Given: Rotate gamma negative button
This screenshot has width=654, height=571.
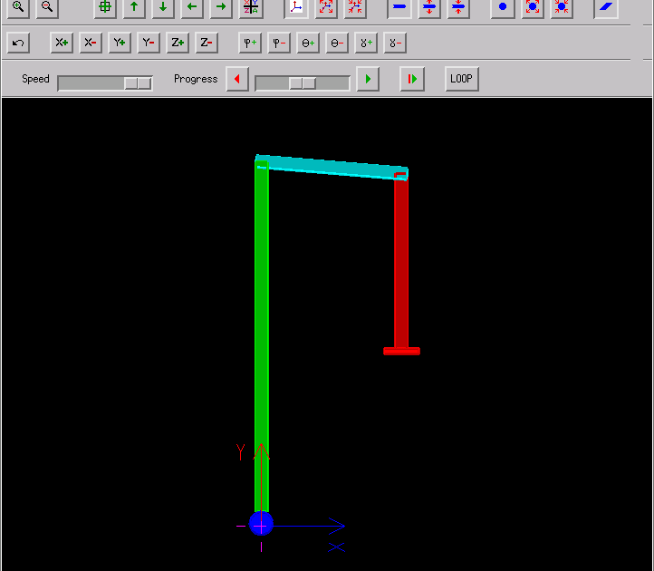Looking at the screenshot, I should (395, 43).
